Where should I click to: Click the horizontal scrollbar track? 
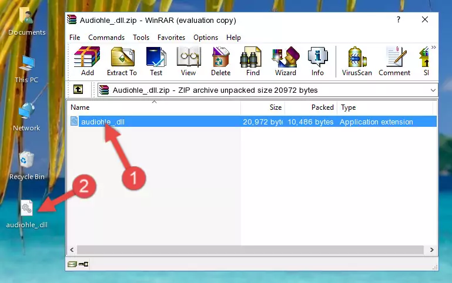pos(250,250)
